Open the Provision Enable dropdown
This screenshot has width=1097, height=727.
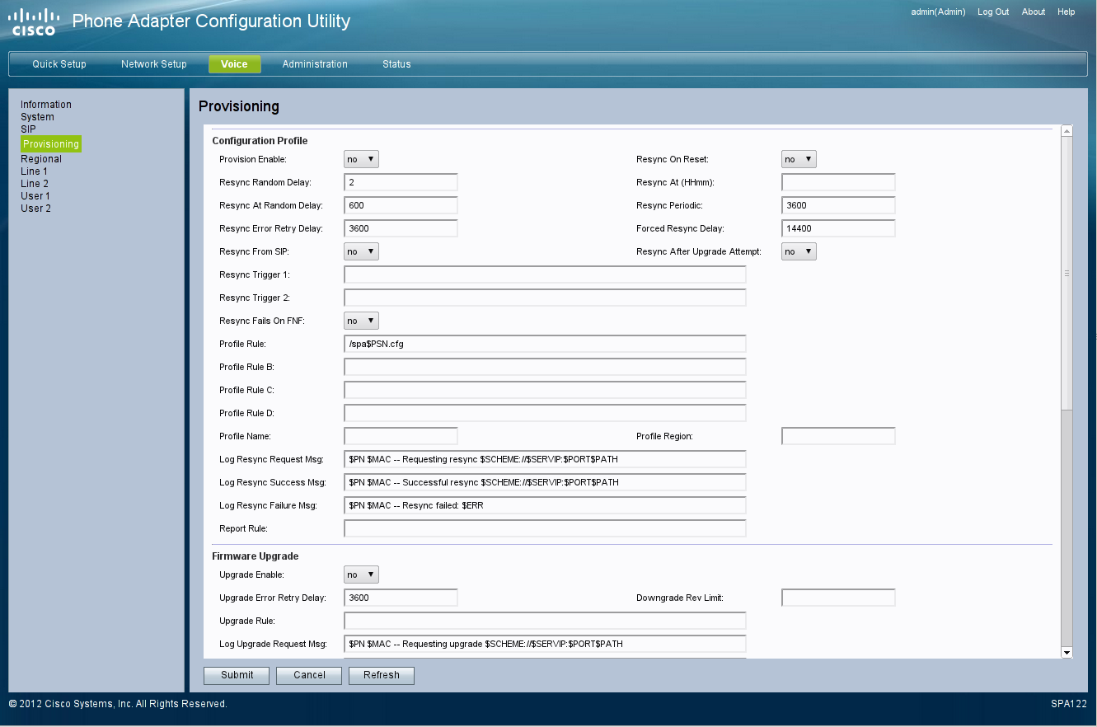pos(361,159)
